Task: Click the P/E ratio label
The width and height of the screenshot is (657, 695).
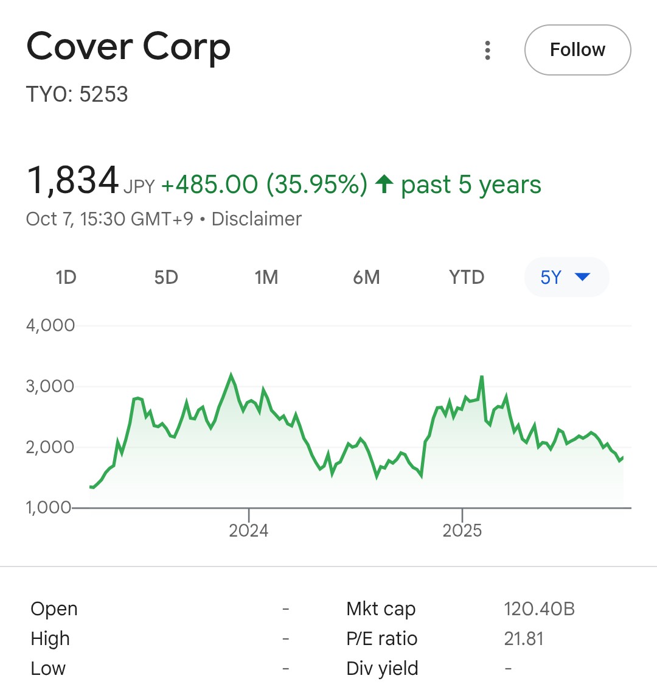Action: tap(381, 638)
